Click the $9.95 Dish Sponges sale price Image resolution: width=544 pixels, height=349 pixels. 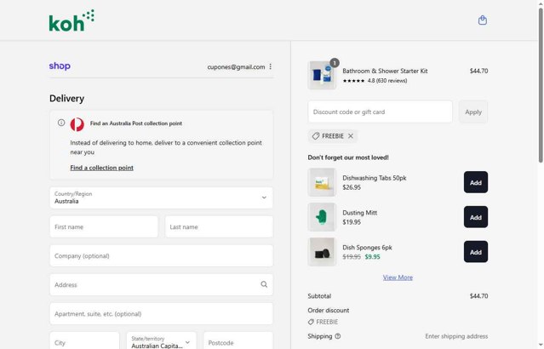(372, 257)
